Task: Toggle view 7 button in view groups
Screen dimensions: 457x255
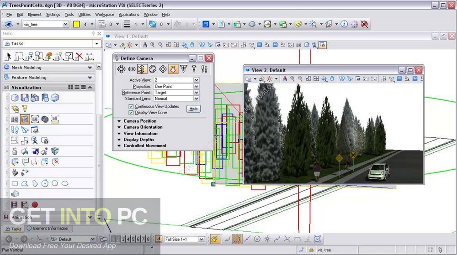Action: [143, 239]
